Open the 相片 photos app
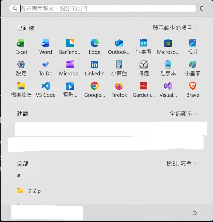The width and height of the screenshot is (213, 222). pos(193,46)
